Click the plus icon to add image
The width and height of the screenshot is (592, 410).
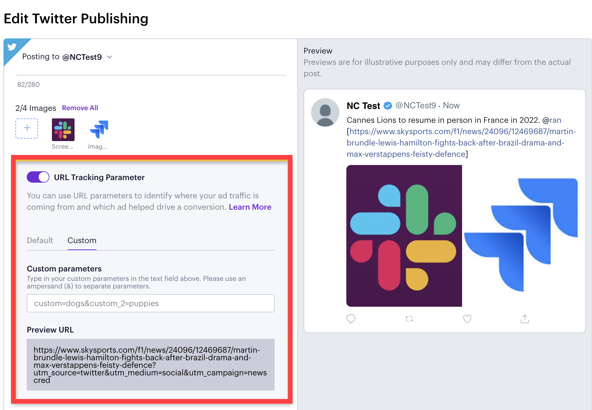[x=27, y=128]
